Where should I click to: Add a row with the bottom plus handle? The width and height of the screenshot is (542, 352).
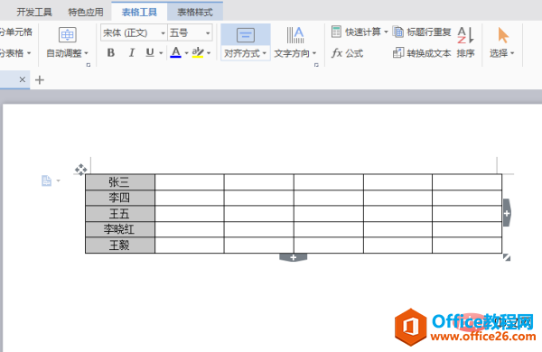tap(293, 258)
